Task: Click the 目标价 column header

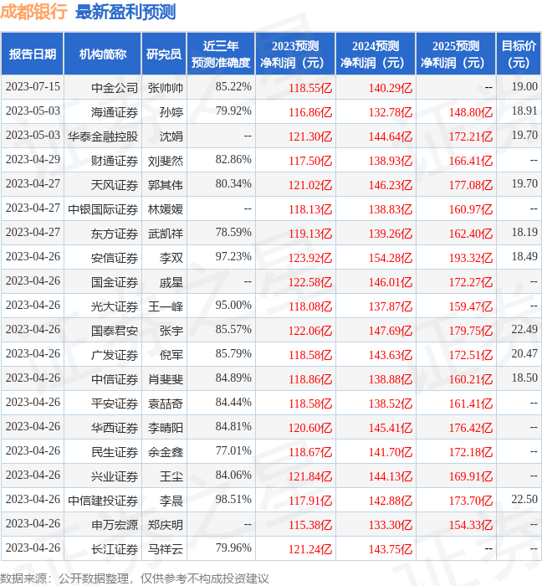Action: click(519, 54)
